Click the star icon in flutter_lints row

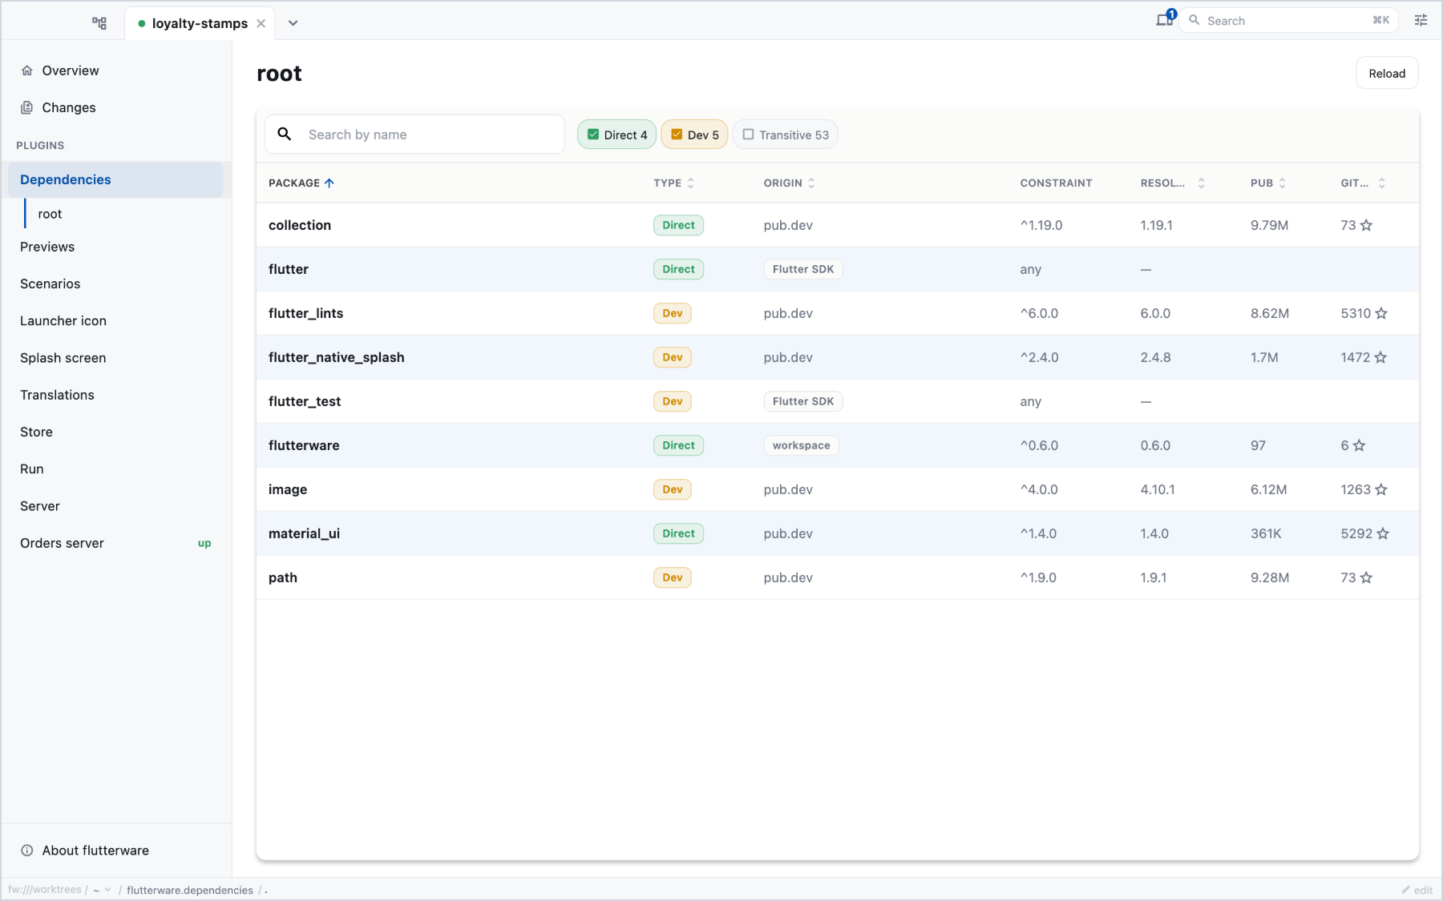[x=1381, y=313]
